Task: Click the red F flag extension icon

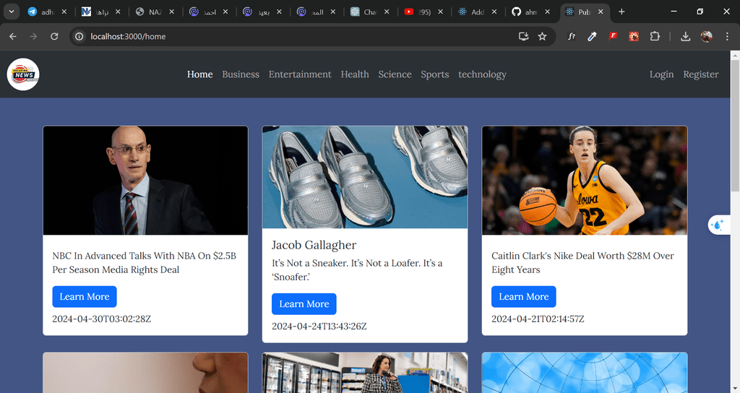Action: pos(613,36)
